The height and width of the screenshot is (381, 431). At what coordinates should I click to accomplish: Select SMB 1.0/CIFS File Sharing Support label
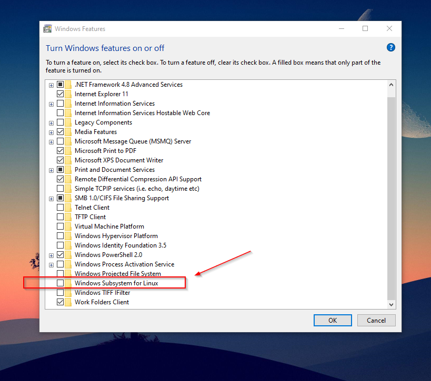click(x=122, y=198)
